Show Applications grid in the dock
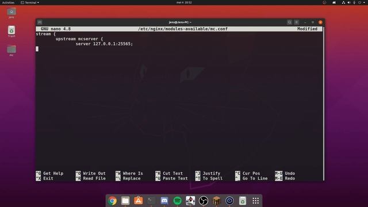The width and height of the screenshot is (368, 207). (x=255, y=201)
